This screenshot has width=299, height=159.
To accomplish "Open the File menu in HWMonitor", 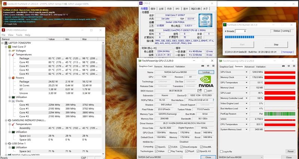I will click(3, 35).
